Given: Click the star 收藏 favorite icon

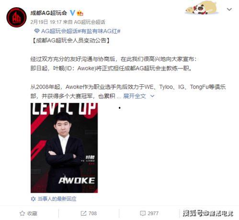Looking at the screenshot, I should 22,213.
